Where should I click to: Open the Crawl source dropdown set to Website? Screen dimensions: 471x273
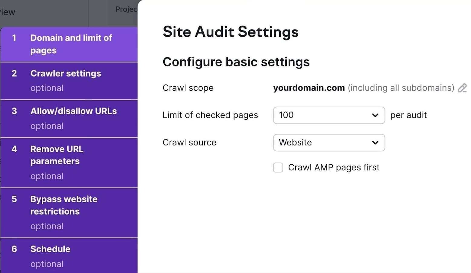pos(329,143)
